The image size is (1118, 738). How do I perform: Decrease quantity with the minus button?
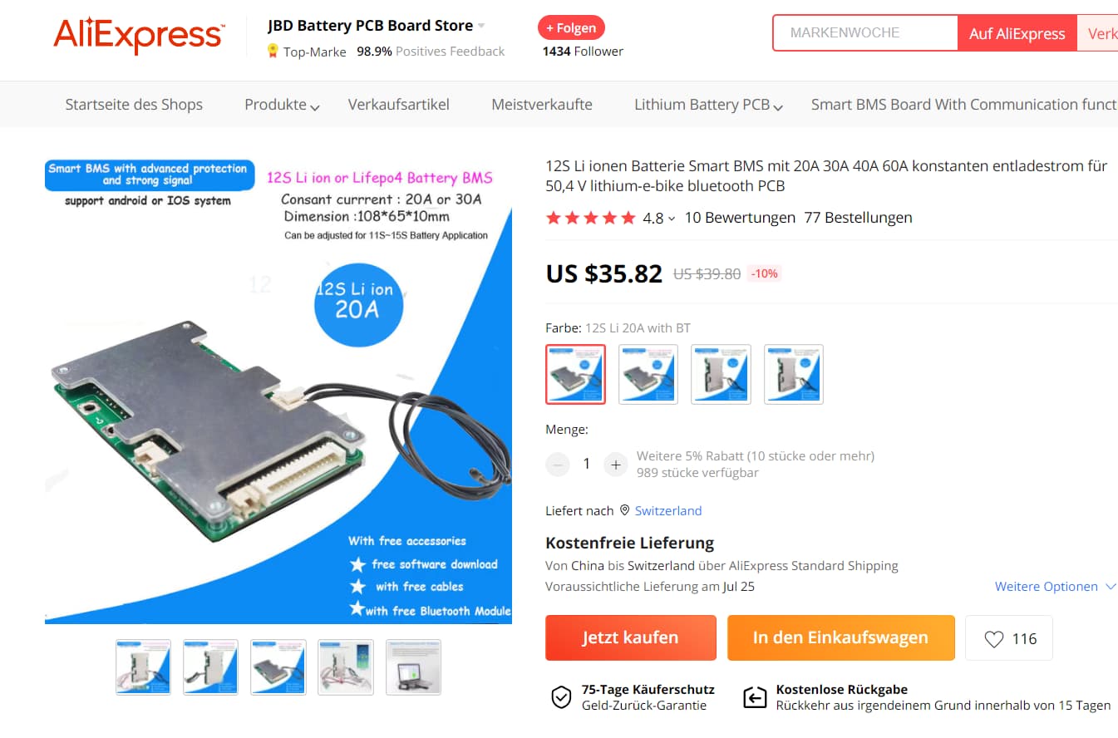(x=558, y=465)
